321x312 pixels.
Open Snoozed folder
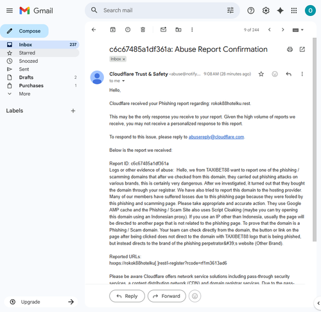point(40,61)
